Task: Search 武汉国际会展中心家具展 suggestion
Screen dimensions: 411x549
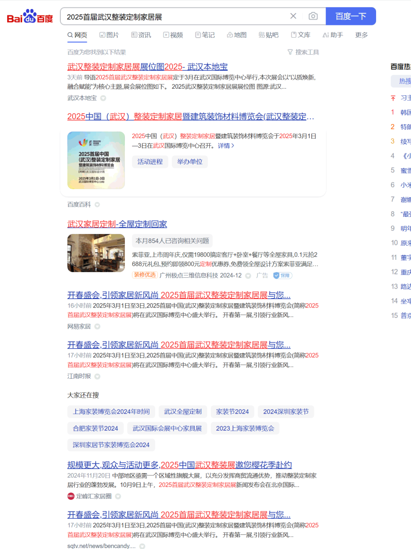Action: coord(167,428)
